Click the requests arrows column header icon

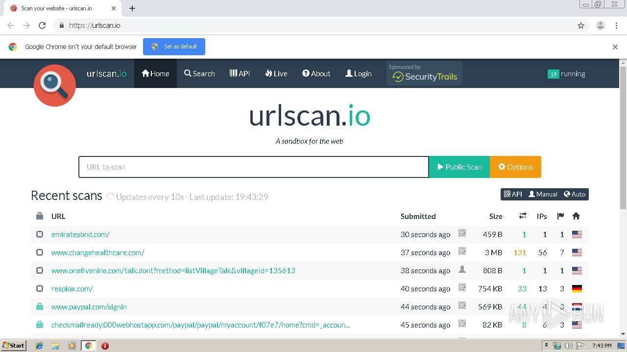[523, 216]
